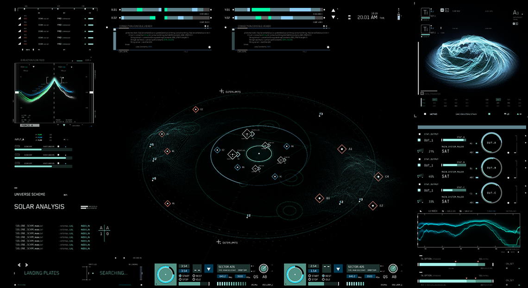528x288 pixels.
Task: Click the download arrow box beside the top Ti tile
Action: [x=447, y=11]
